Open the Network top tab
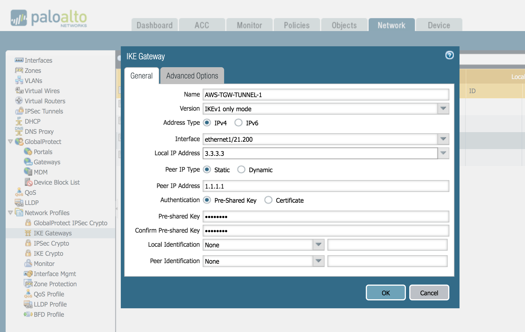Viewport: 525px width, 332px height. click(391, 25)
